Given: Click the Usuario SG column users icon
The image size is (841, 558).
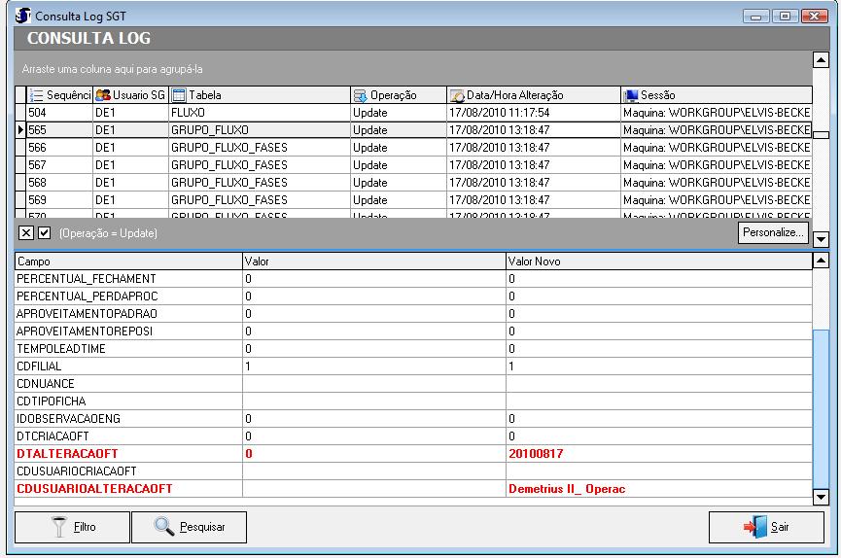Looking at the screenshot, I should coord(103,95).
